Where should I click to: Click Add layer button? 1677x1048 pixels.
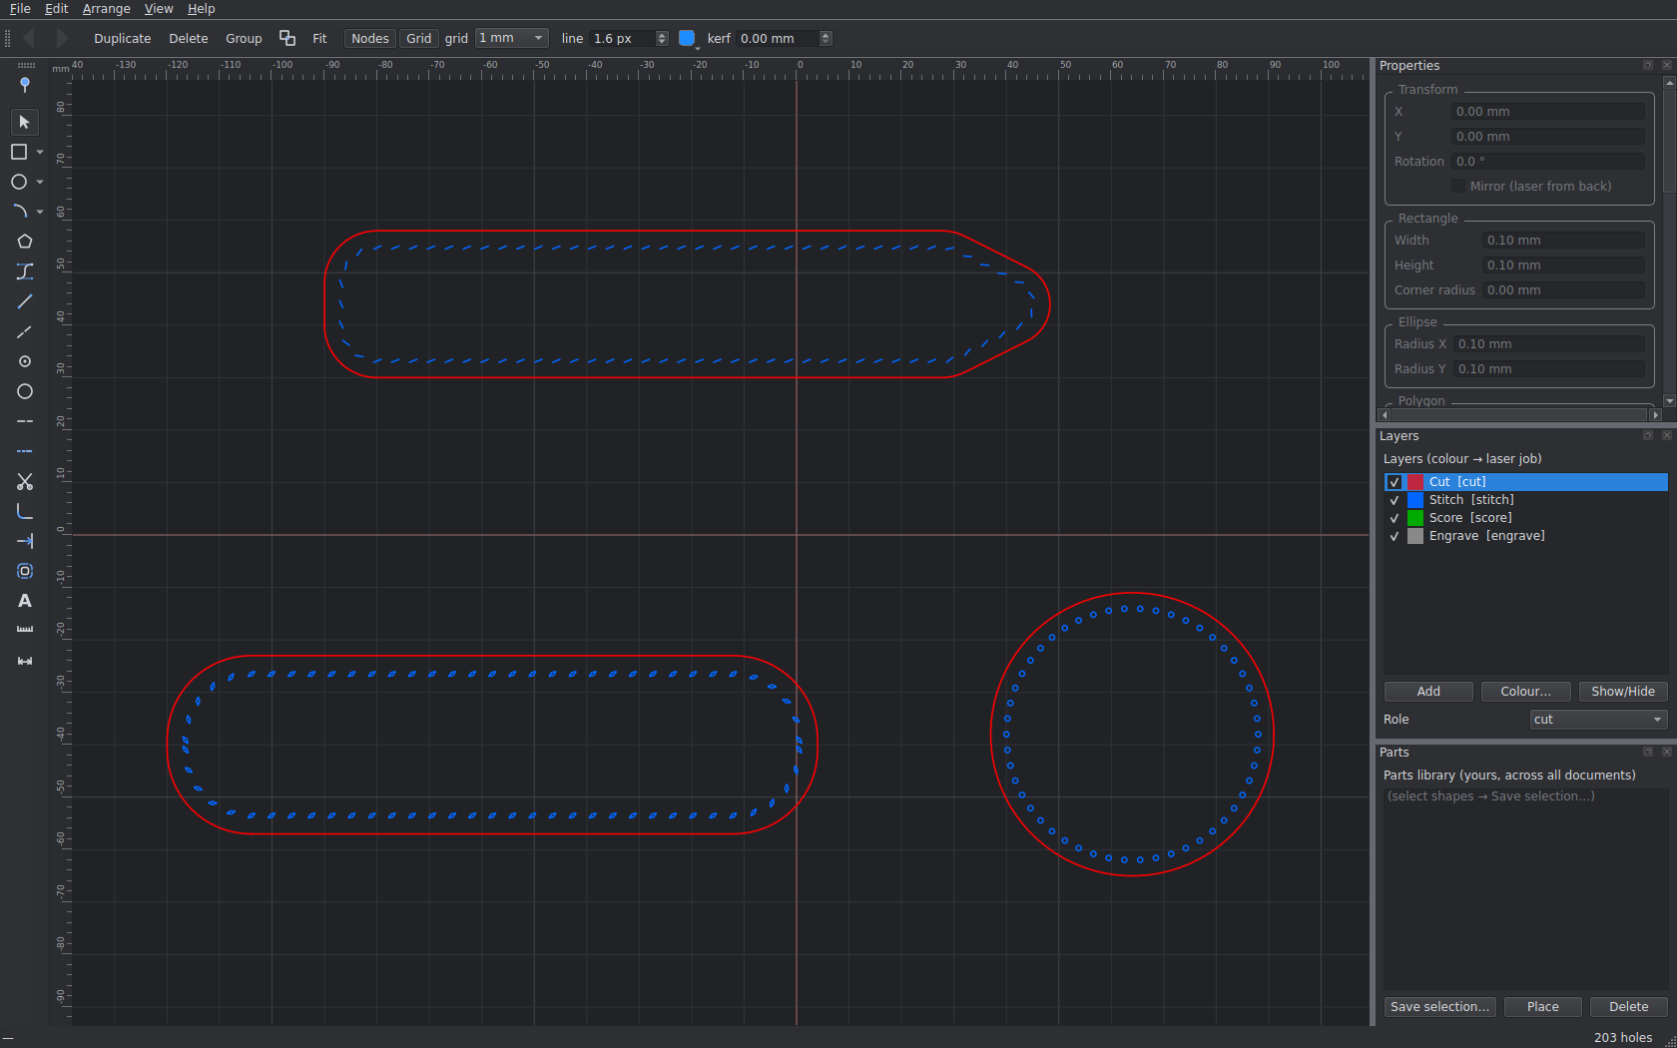[x=1428, y=692]
